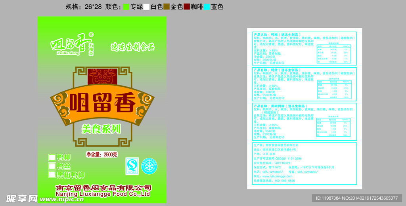This screenshot has width=406, height=206.
Task: Select 产品名称：鸭丝（速冻生制品）heading
Action: click(277, 70)
